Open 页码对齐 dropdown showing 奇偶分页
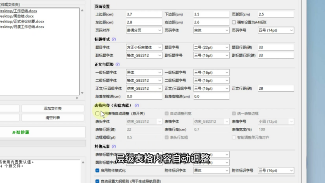 144,30
